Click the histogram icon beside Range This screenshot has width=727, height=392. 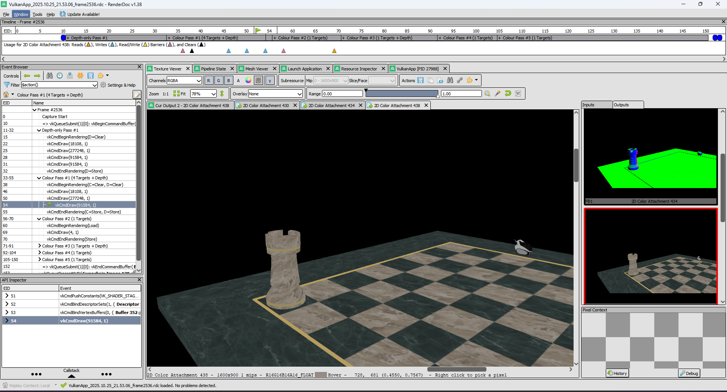518,93
